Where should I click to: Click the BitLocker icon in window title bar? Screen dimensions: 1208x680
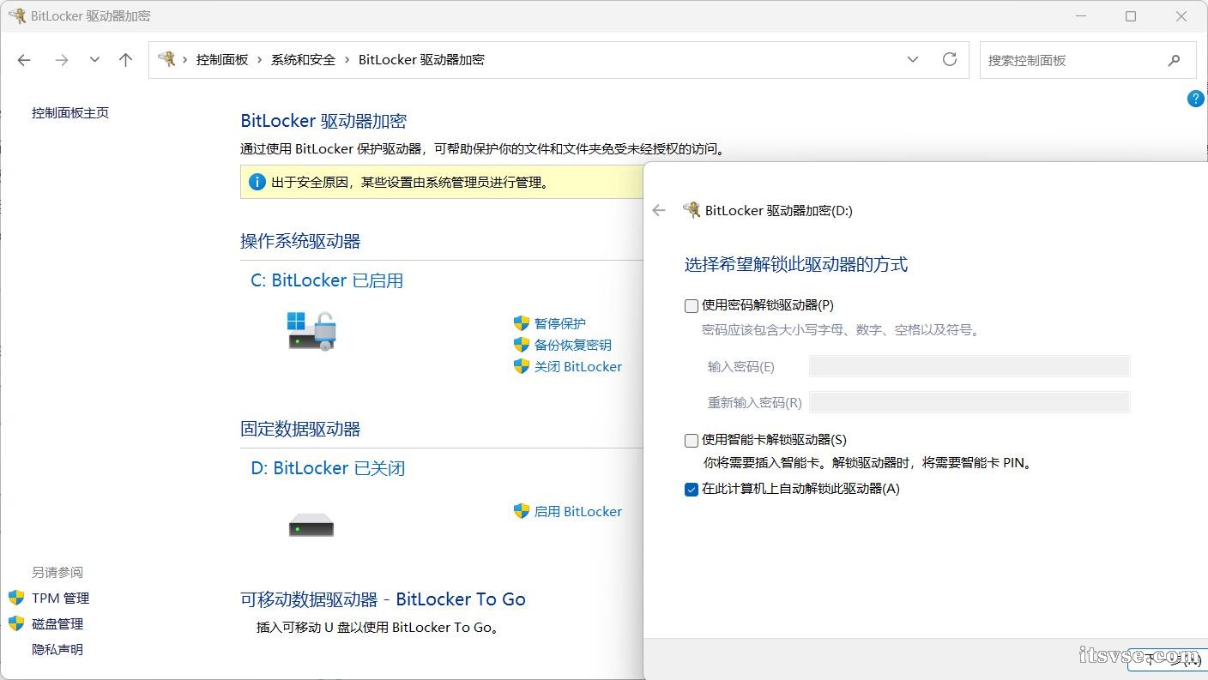pyautogui.click(x=16, y=16)
